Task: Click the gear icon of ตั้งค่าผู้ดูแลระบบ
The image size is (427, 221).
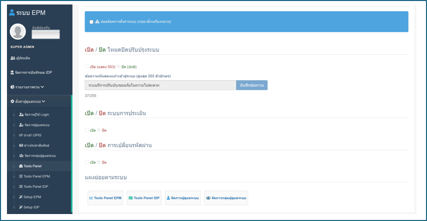Action: 12,102
